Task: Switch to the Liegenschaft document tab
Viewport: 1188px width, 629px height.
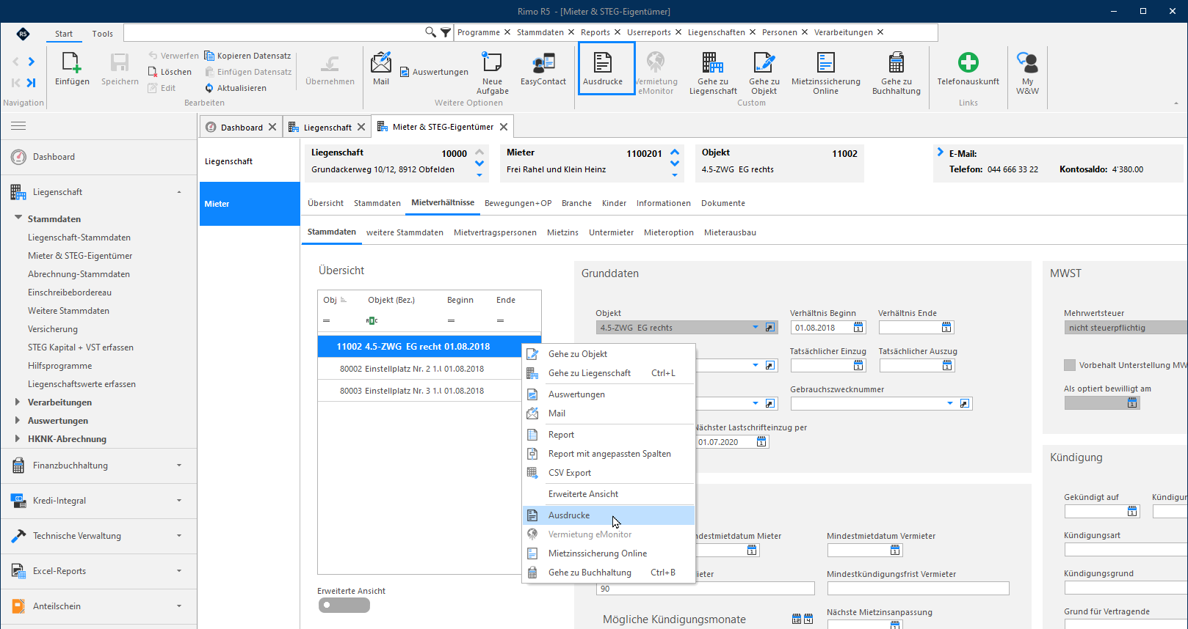Action: coord(327,127)
